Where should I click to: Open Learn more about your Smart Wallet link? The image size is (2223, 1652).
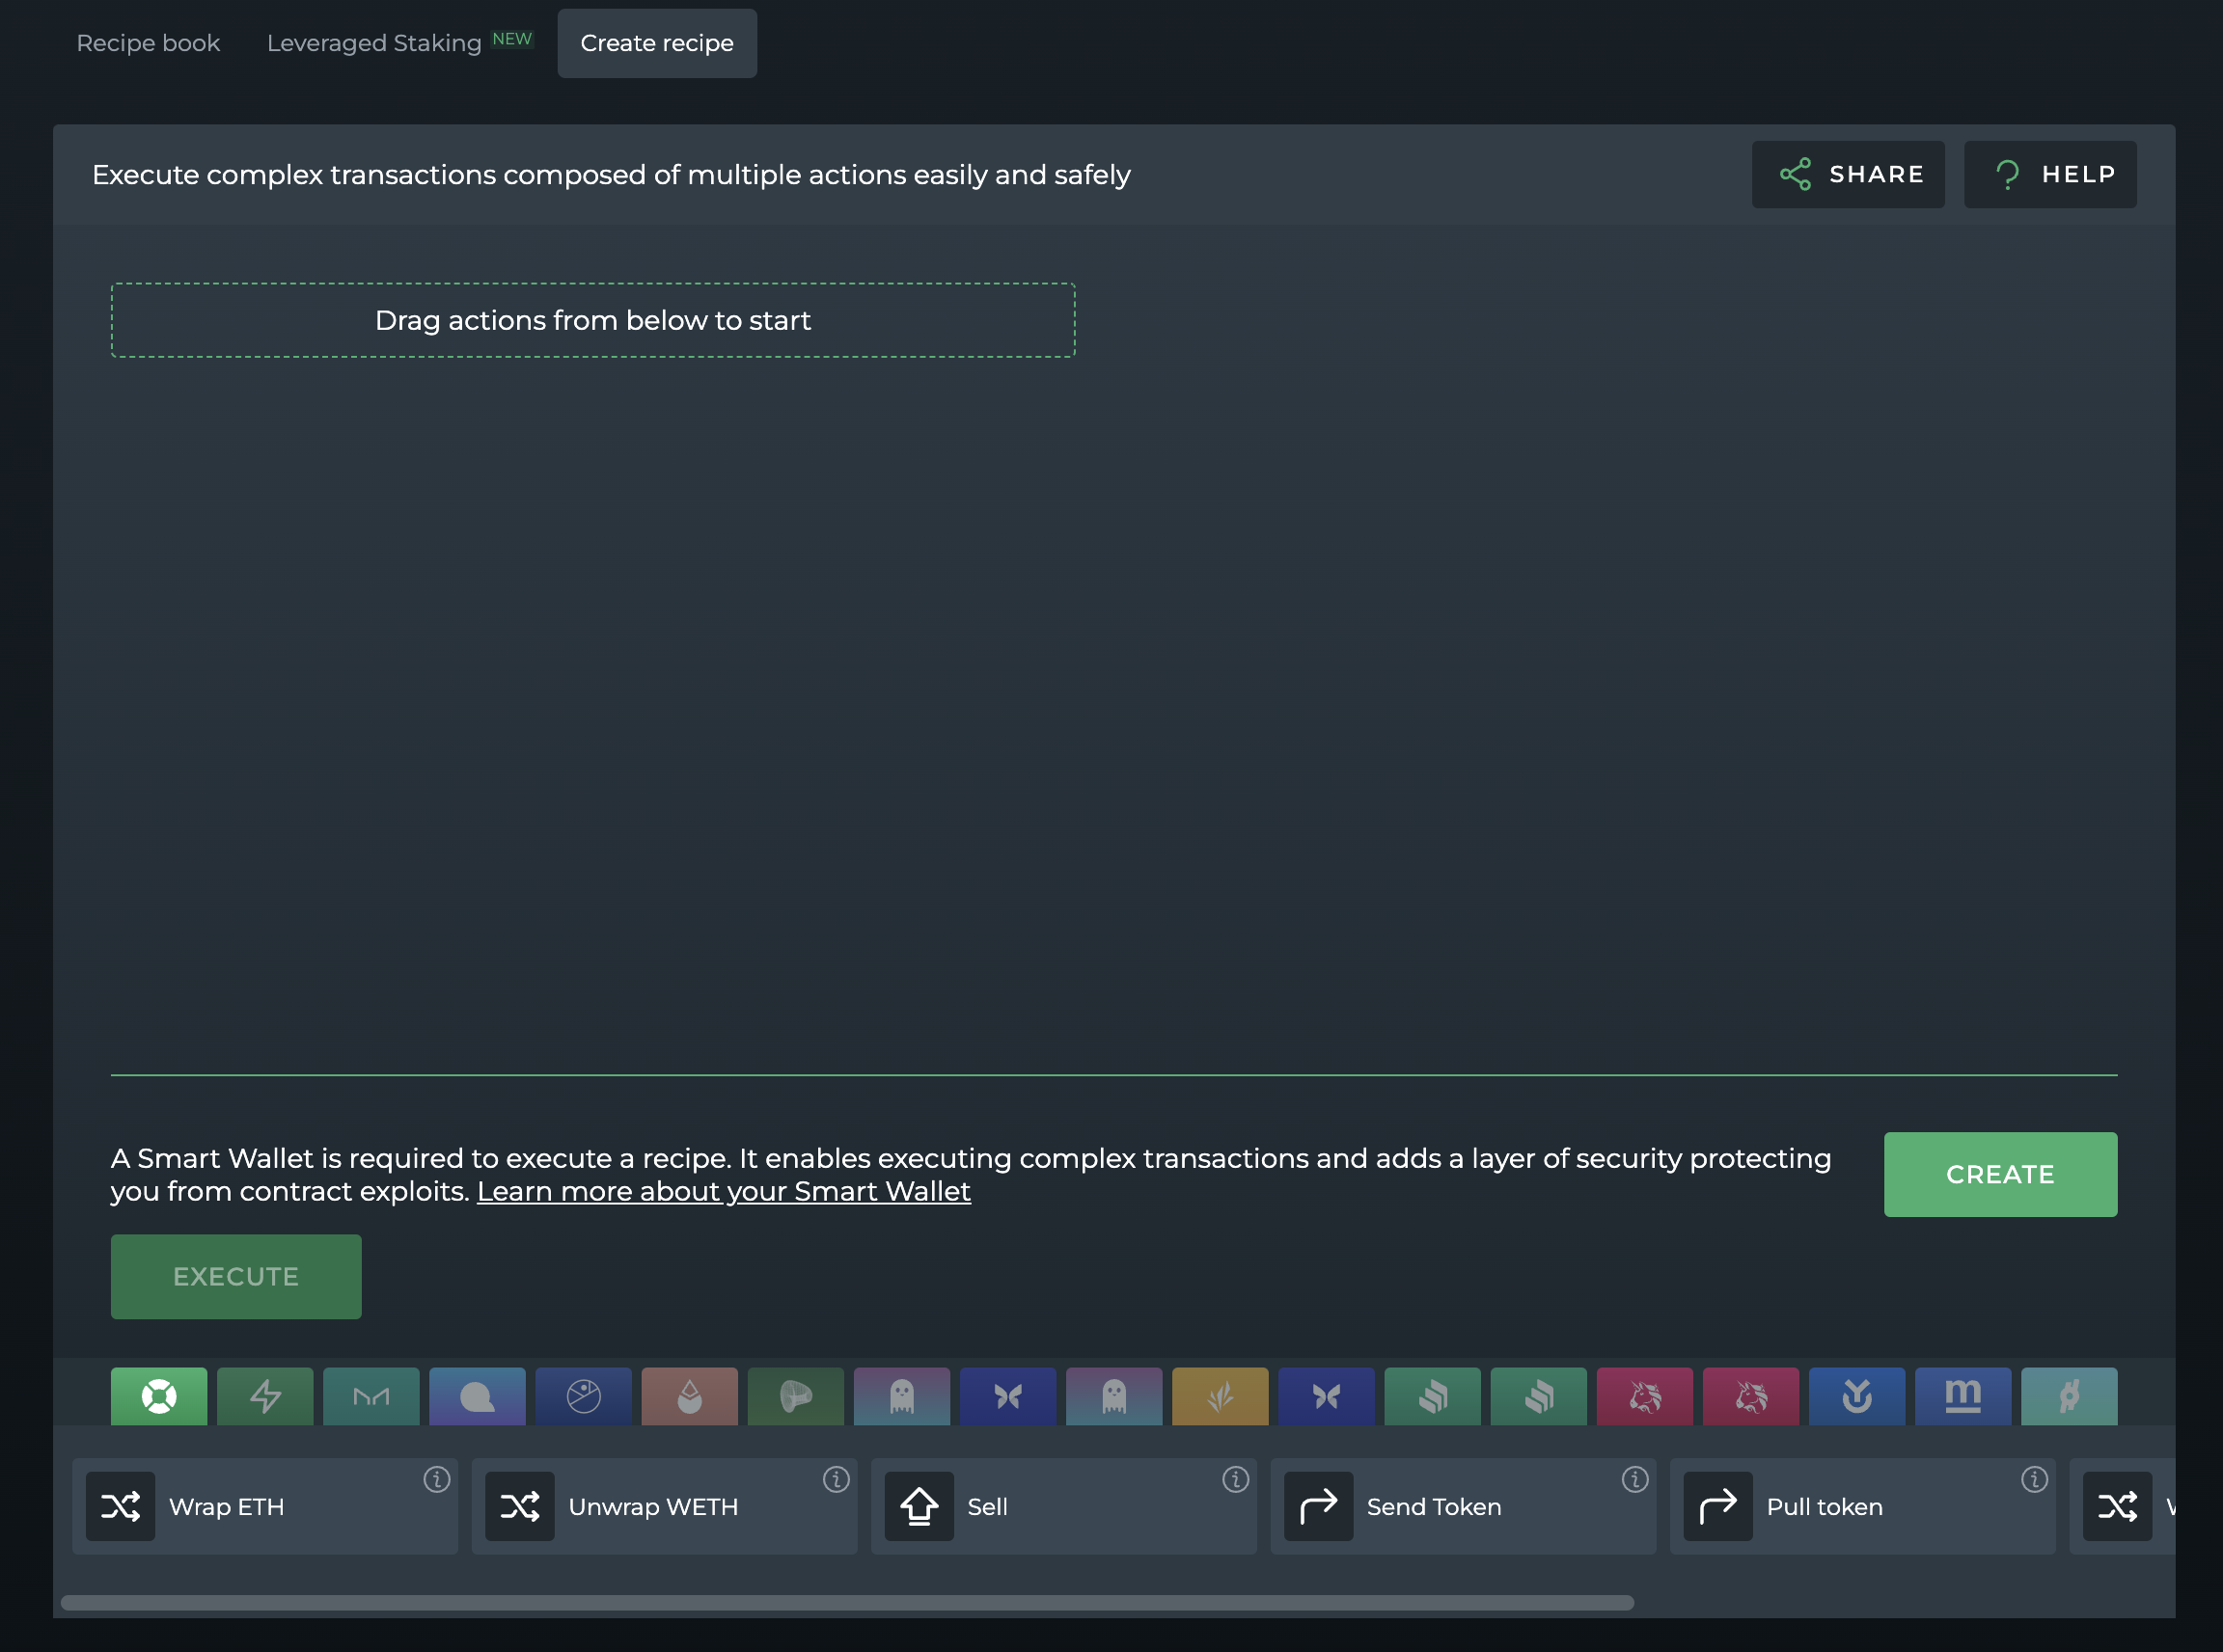point(724,1191)
